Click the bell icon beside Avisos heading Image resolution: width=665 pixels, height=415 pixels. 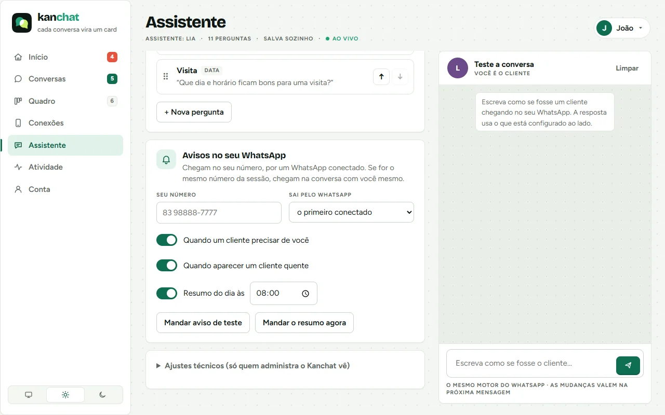click(x=166, y=160)
